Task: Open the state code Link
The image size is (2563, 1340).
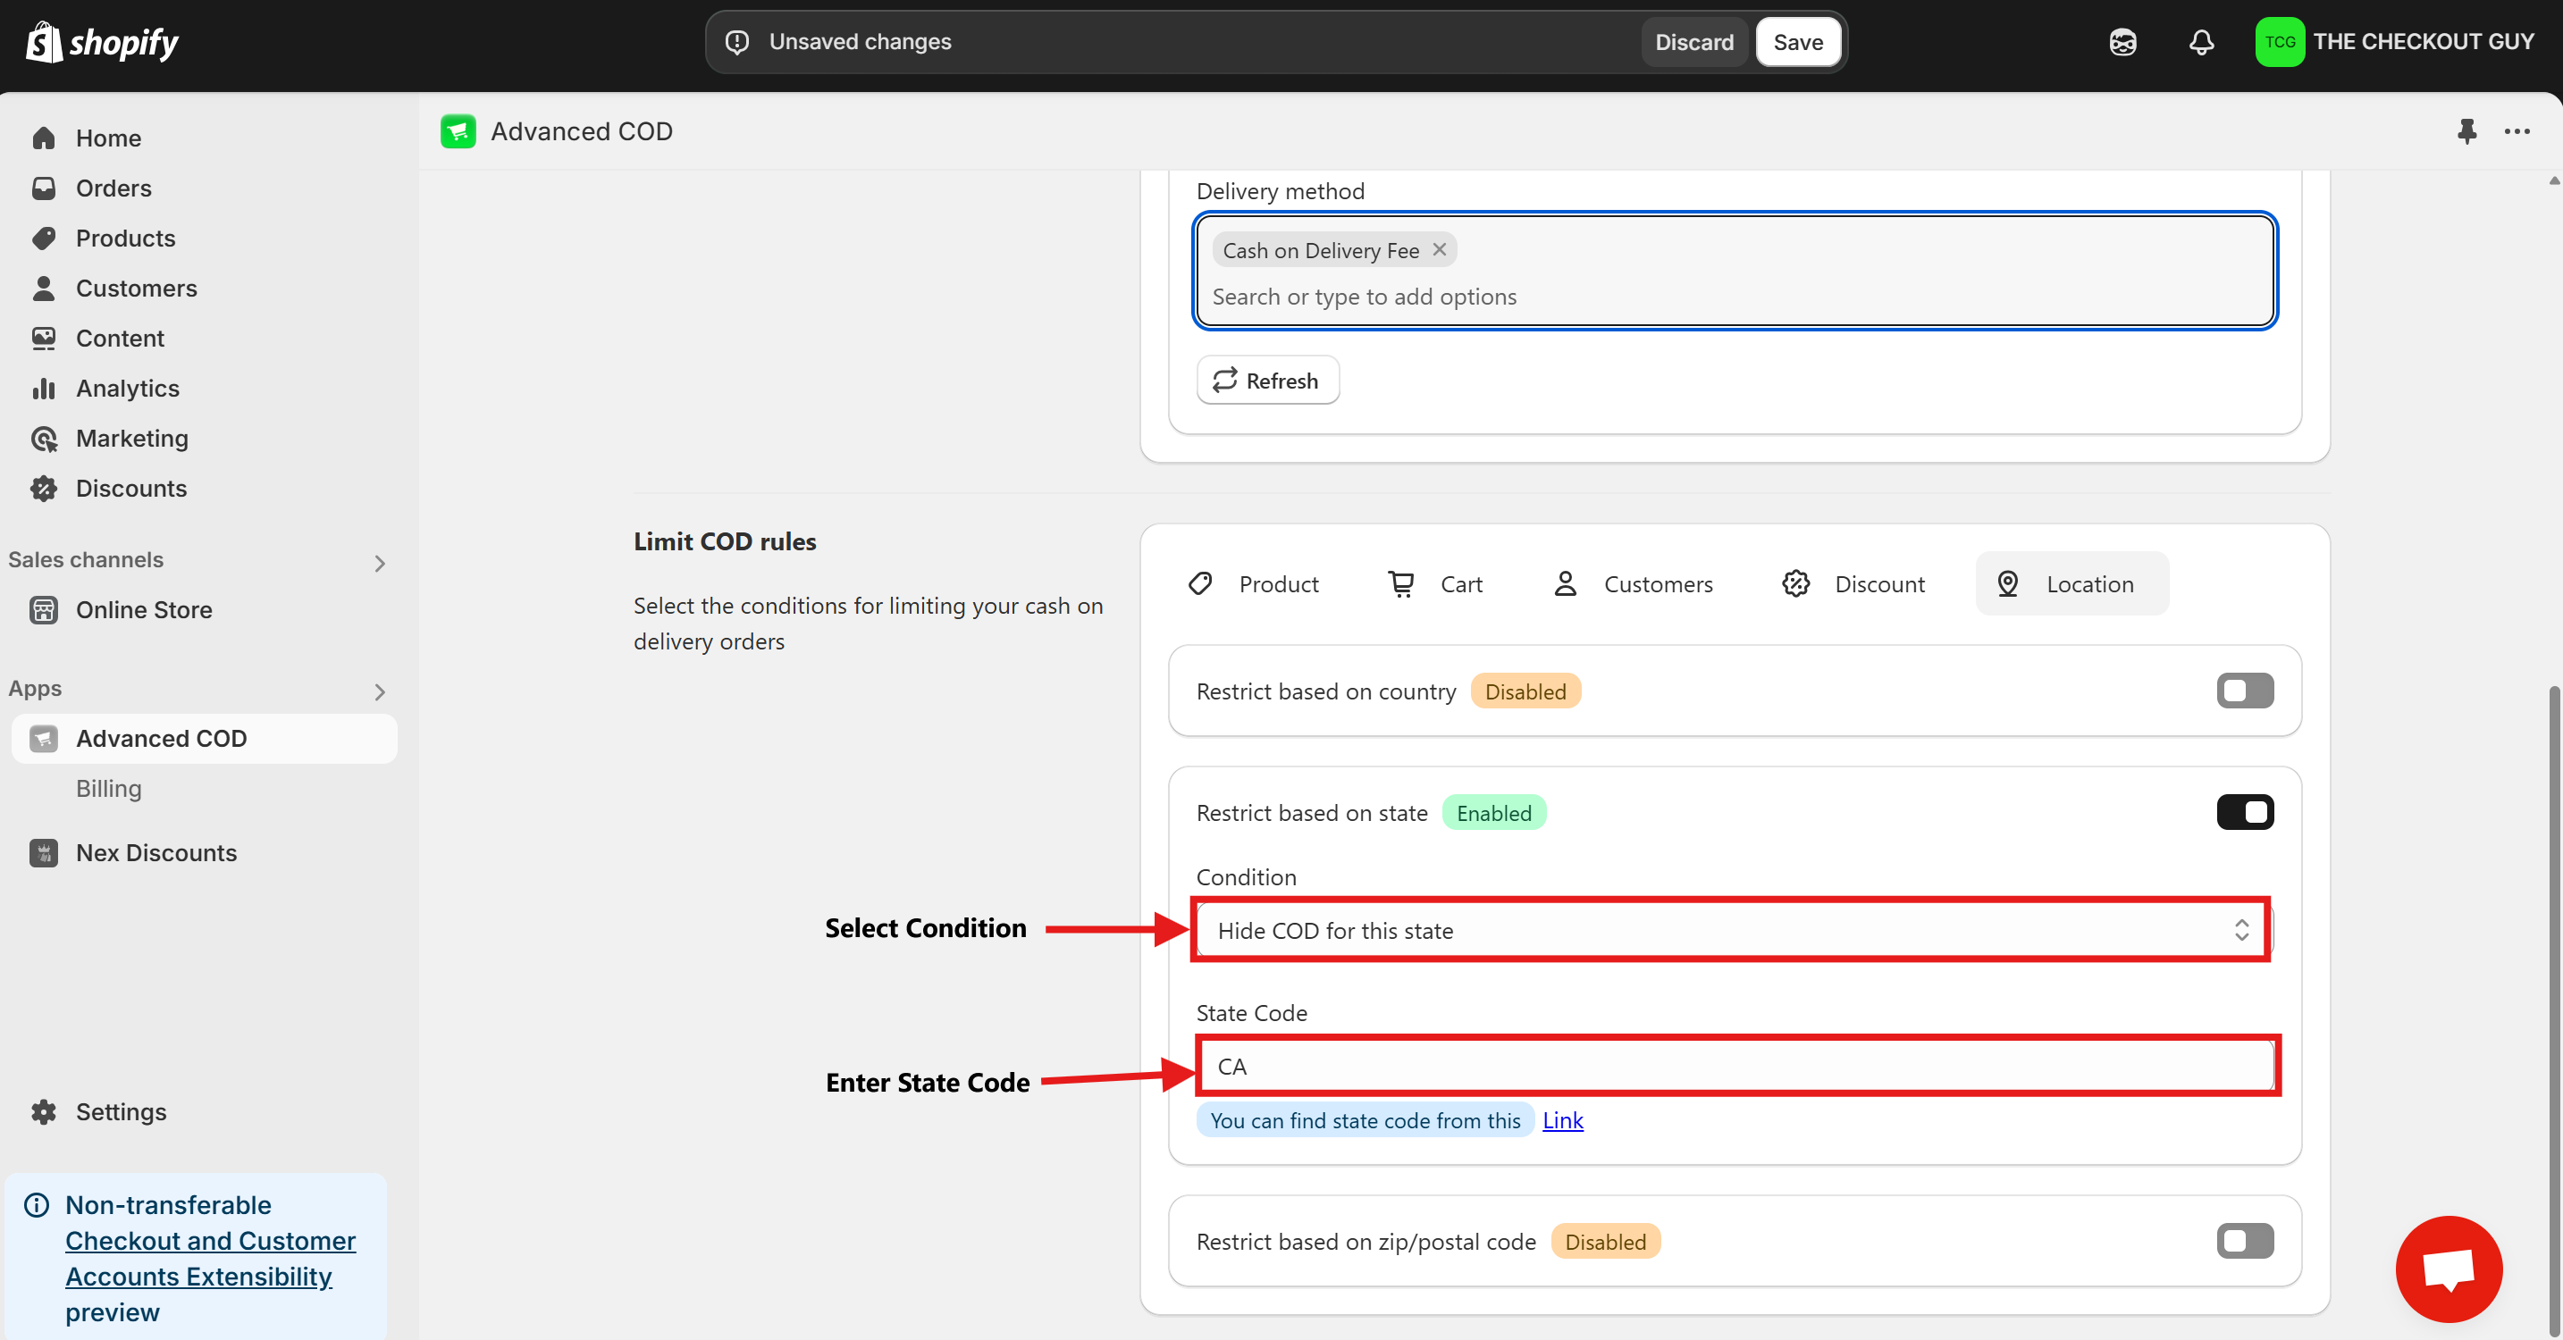Action: [x=1562, y=1120]
